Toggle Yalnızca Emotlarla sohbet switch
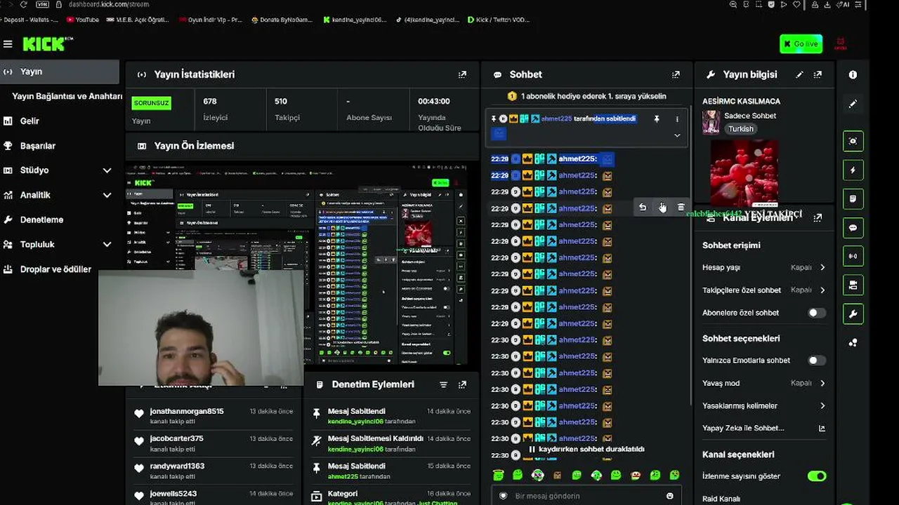899x505 pixels. tap(816, 361)
